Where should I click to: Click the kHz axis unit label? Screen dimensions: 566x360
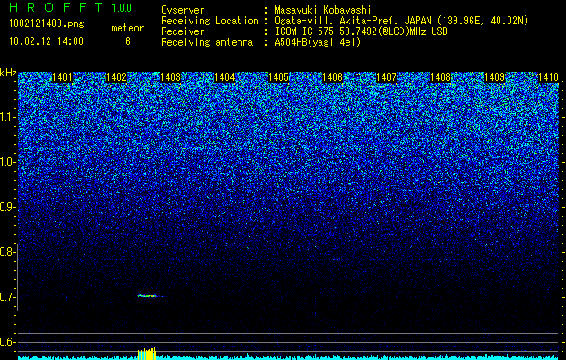click(x=8, y=73)
